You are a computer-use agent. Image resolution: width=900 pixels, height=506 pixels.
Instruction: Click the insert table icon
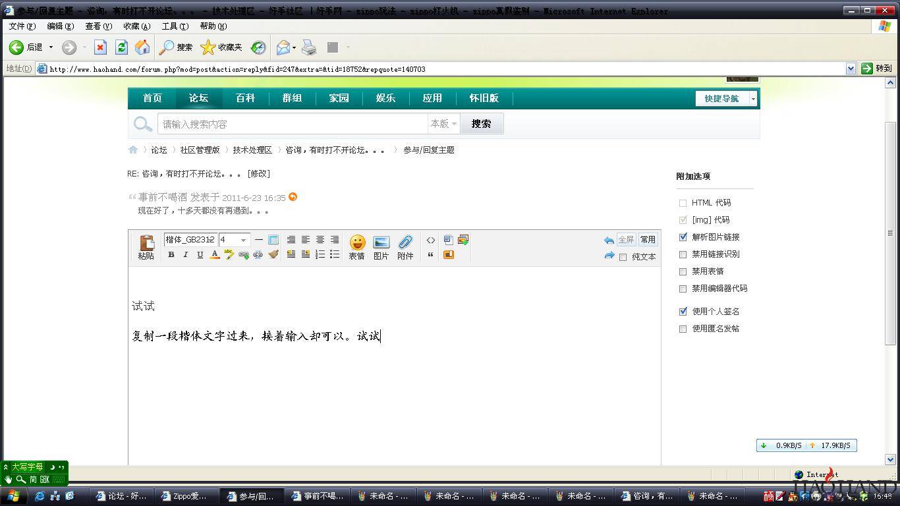click(x=273, y=240)
